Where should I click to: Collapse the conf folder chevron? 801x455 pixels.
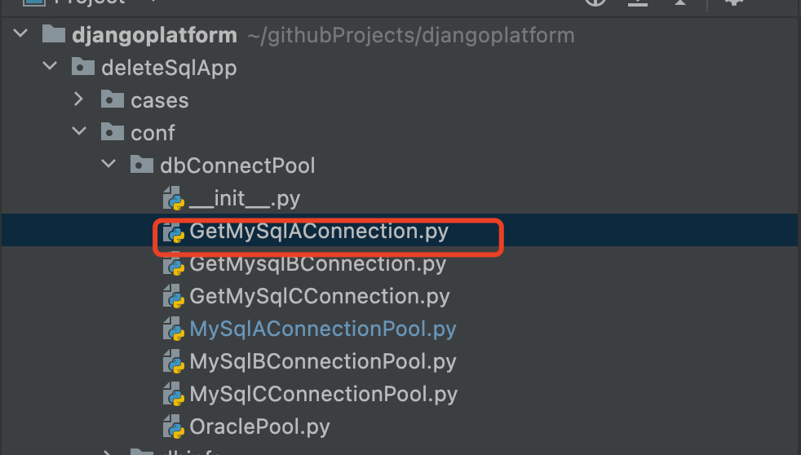79,131
